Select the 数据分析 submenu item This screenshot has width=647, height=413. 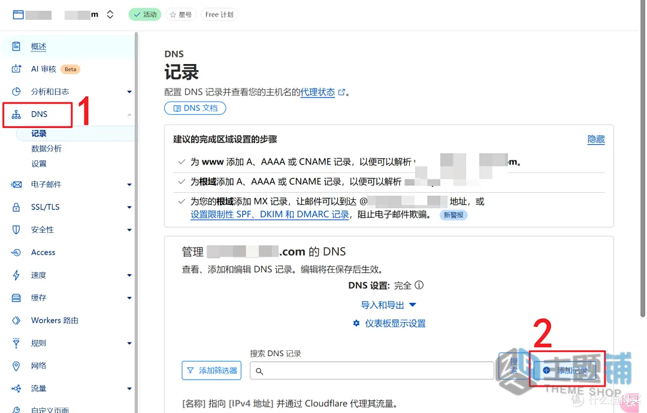pyautogui.click(x=46, y=148)
